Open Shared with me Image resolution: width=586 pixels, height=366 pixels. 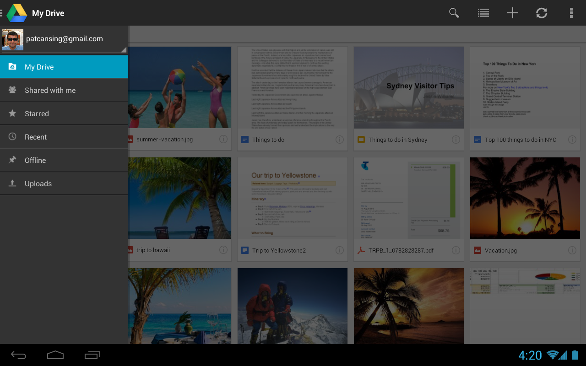coord(64,90)
